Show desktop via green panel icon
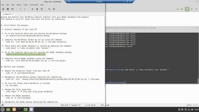The height and width of the screenshot is (112, 199). pyautogui.click(x=8, y=110)
